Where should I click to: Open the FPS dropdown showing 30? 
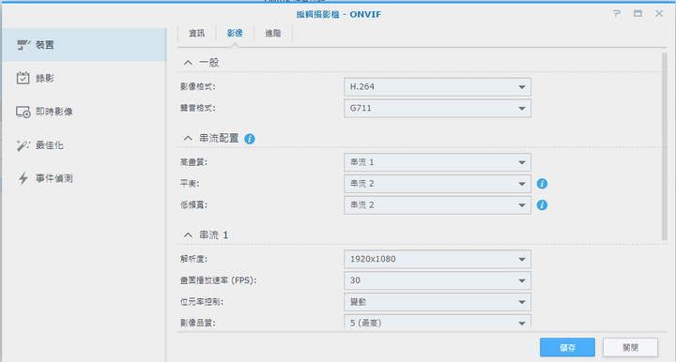tap(438, 280)
